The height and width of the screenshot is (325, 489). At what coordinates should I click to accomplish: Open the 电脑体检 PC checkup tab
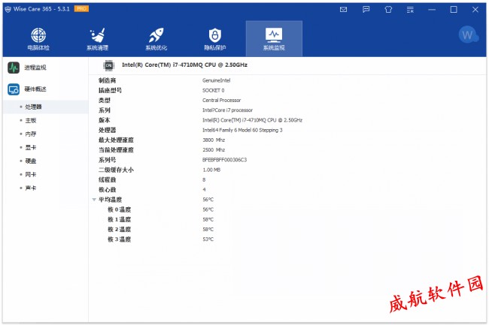pyautogui.click(x=38, y=39)
